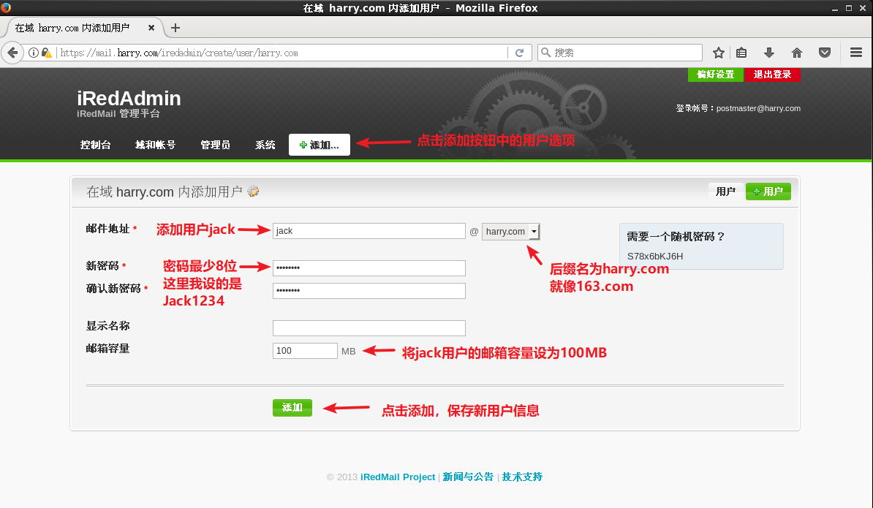Open 新闻与公告 footer link

[x=468, y=477]
